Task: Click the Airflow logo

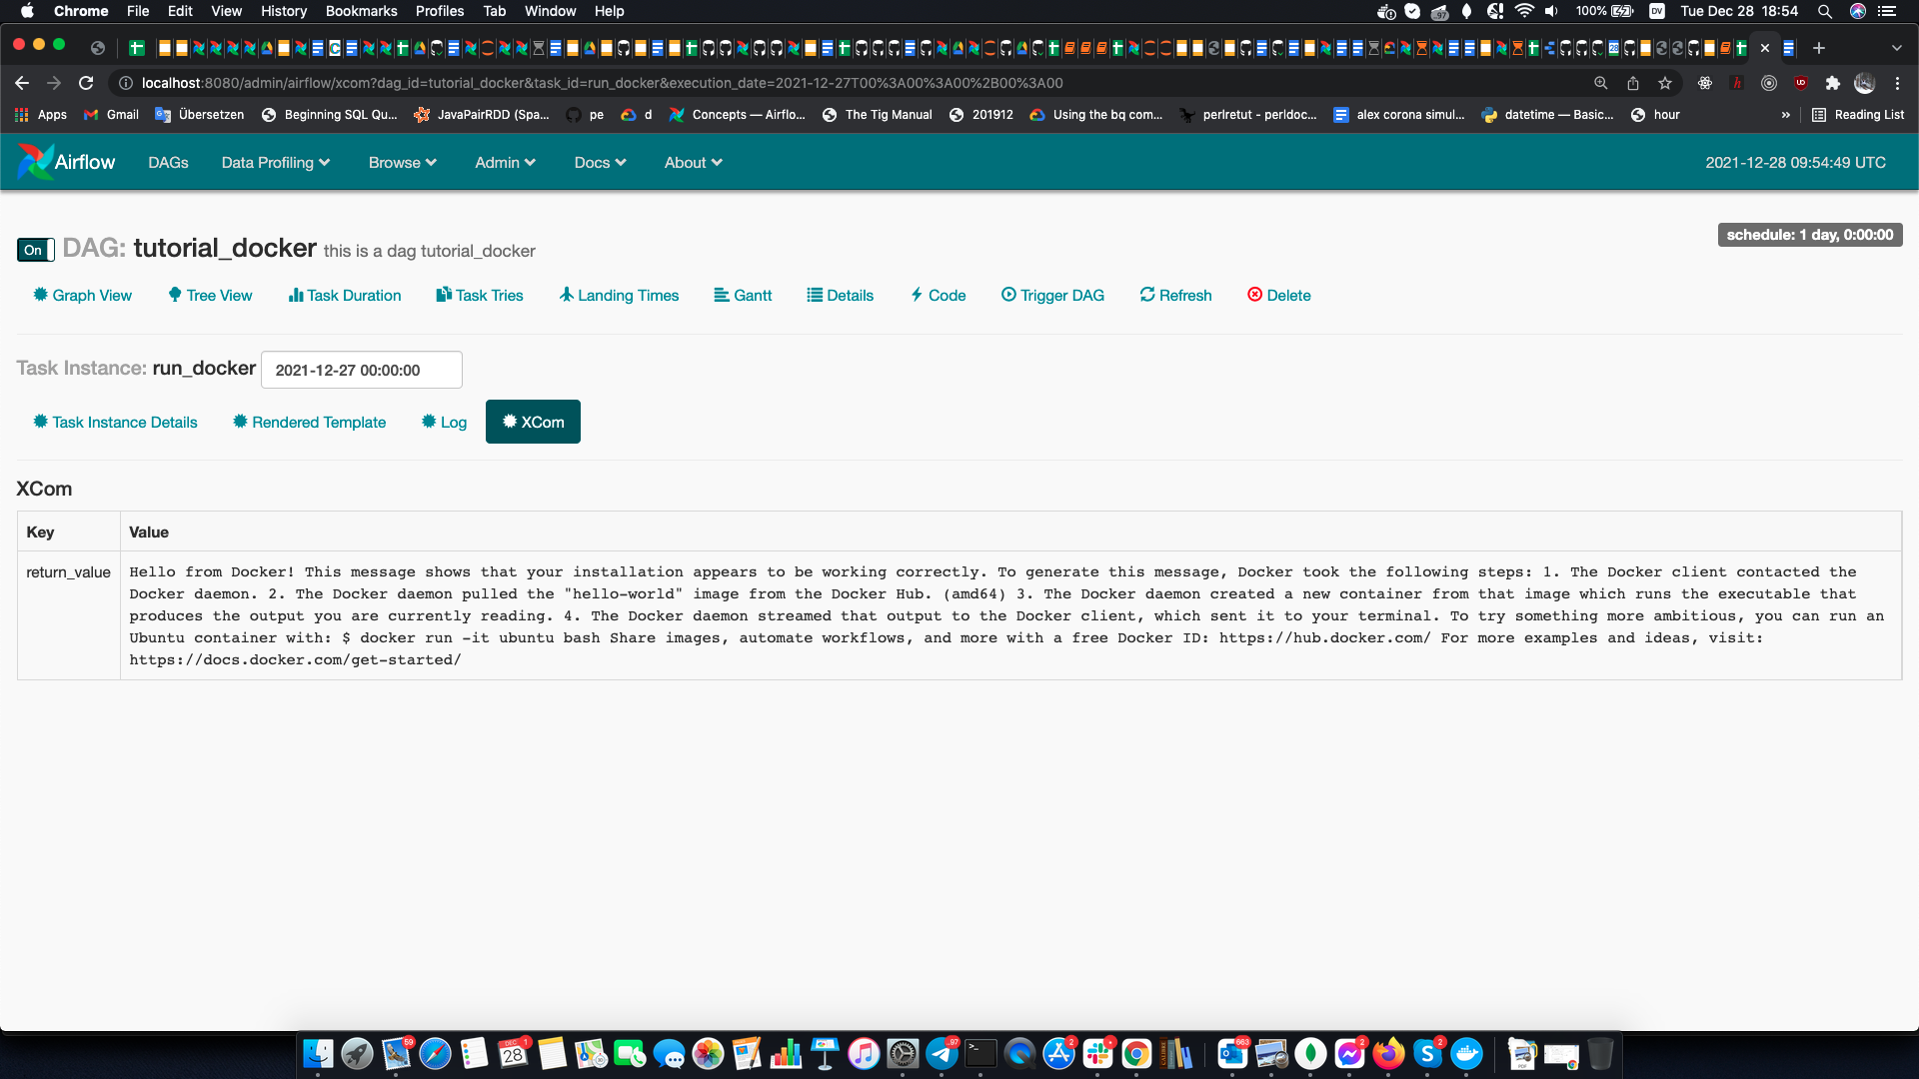Action: click(x=65, y=162)
